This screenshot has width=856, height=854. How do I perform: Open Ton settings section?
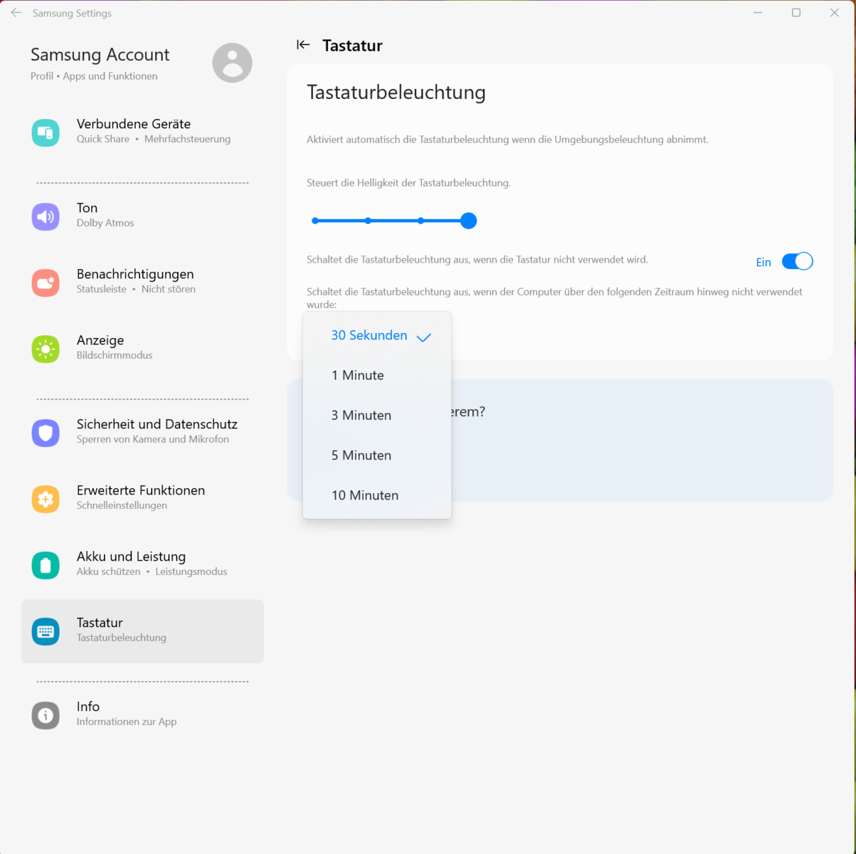click(142, 216)
